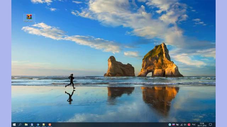Click the teal round tray icon
The height and width of the screenshot is (127, 227).
tap(170, 125)
